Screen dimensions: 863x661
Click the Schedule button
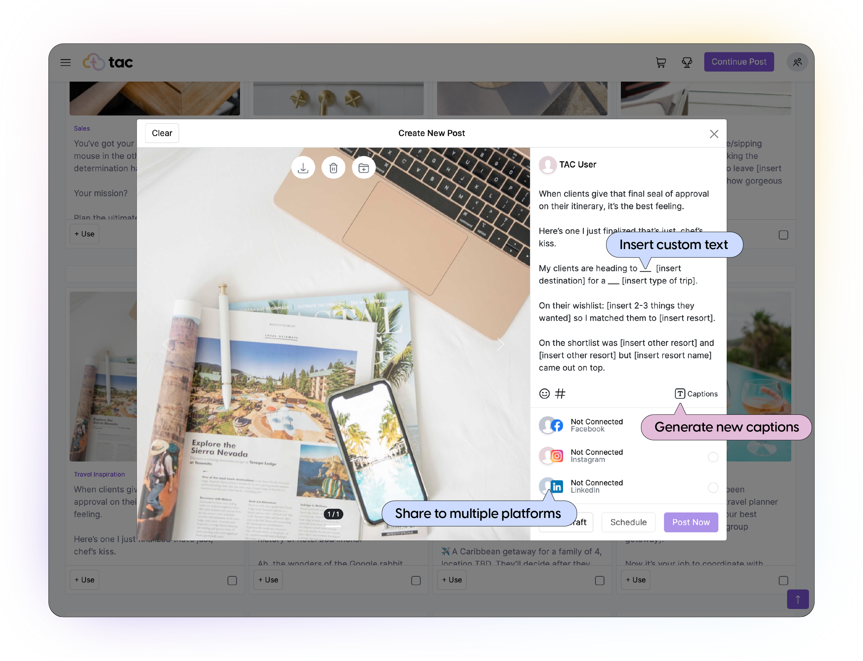click(x=628, y=522)
